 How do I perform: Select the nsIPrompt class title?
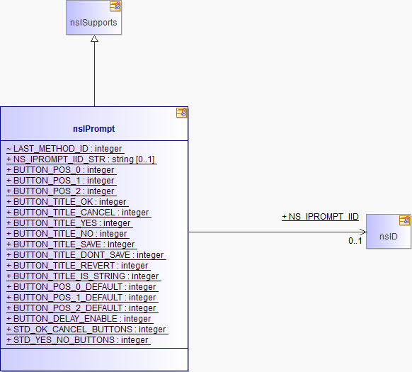[x=94, y=129]
